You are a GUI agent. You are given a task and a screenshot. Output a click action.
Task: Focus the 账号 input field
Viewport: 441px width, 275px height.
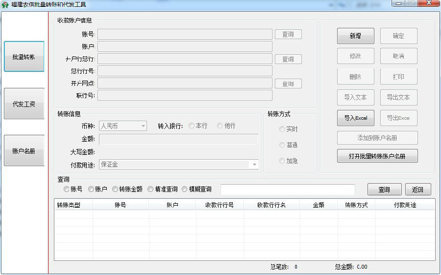pos(185,34)
